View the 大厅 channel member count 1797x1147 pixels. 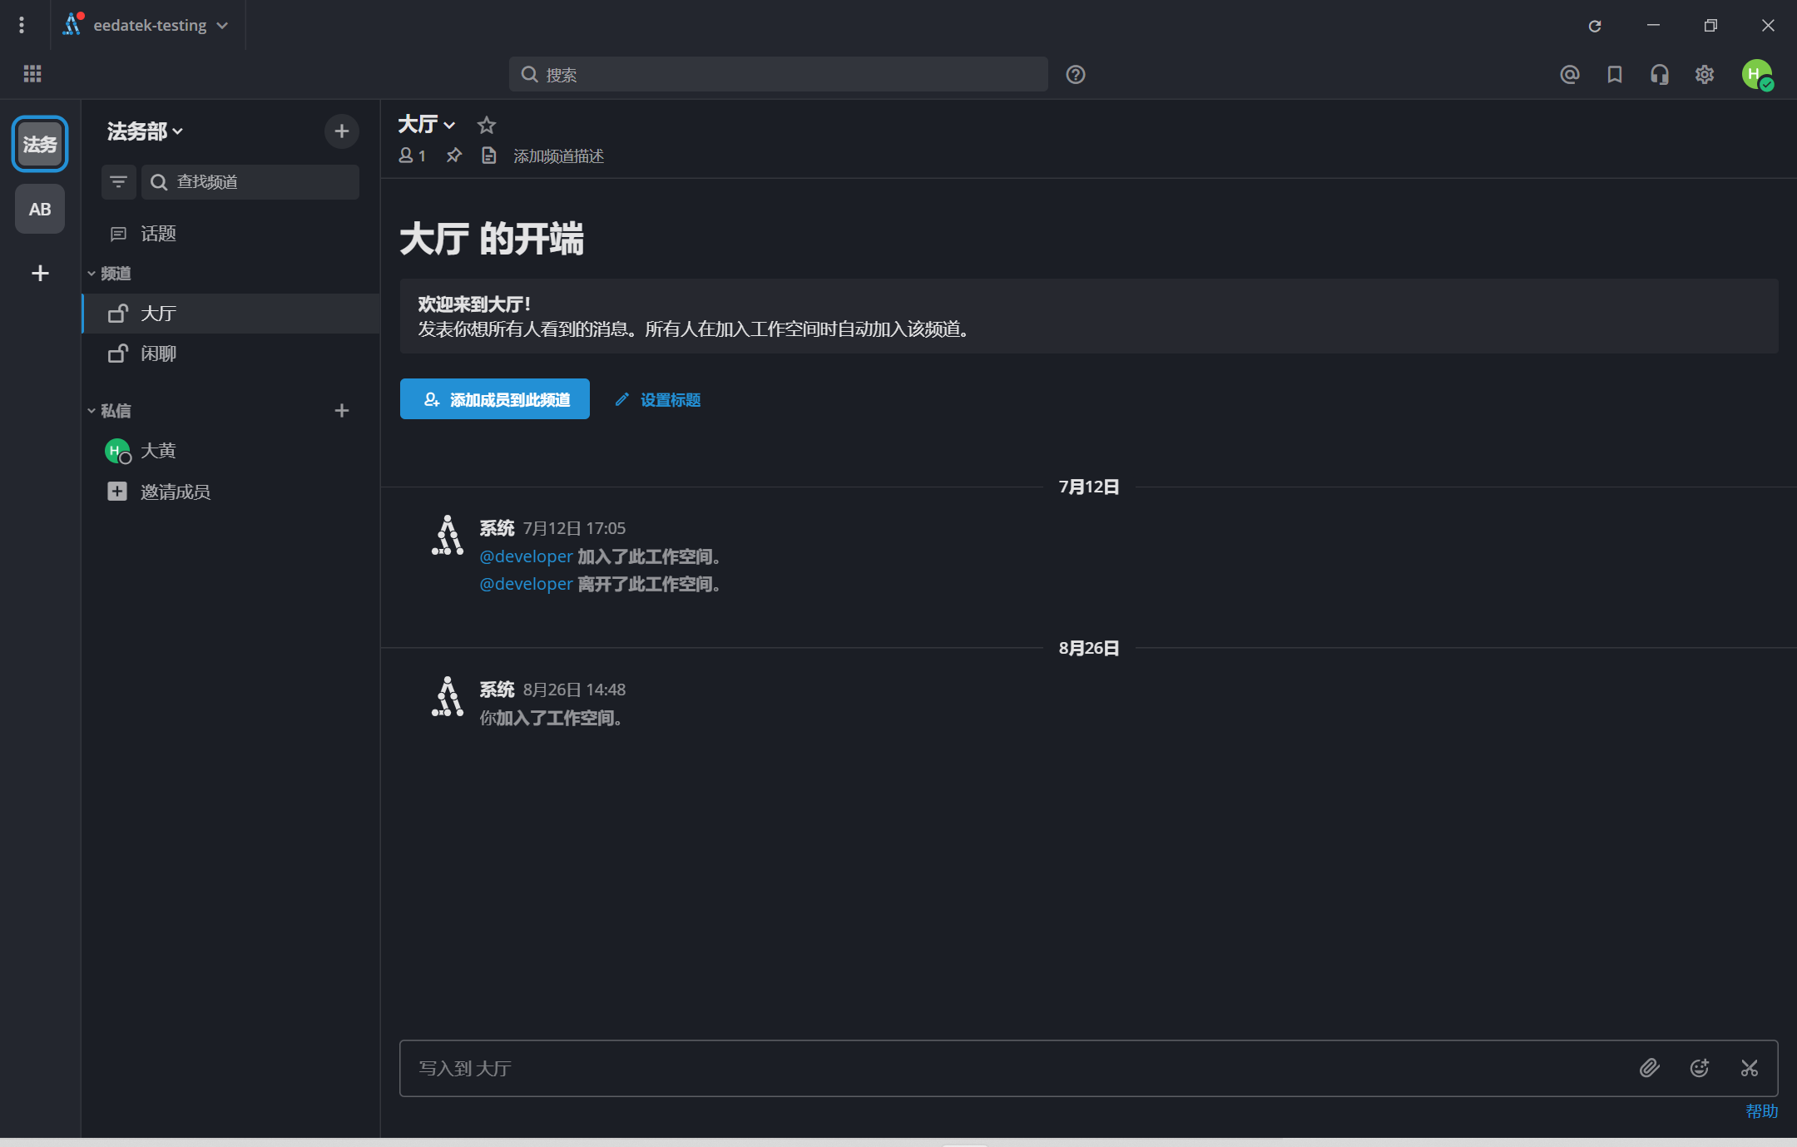pos(412,156)
